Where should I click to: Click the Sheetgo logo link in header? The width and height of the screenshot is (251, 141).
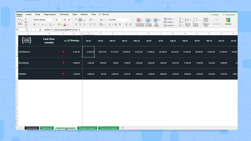(x=73, y=41)
